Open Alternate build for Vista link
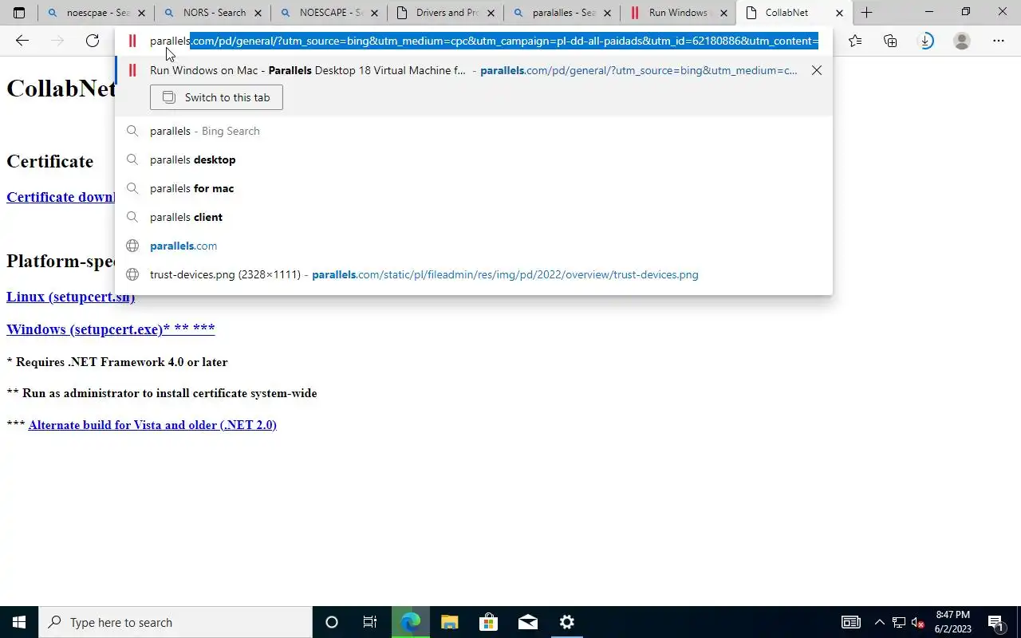 (x=152, y=425)
